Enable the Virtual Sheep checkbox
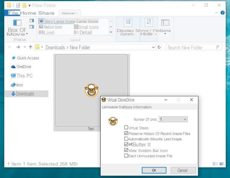The image size is (230, 178). [126, 127]
